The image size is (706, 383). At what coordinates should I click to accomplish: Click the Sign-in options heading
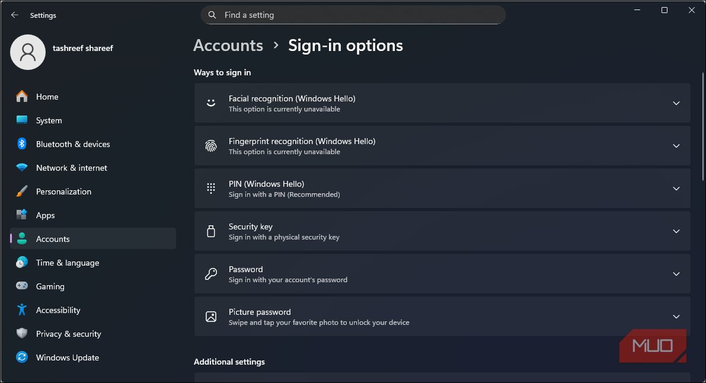click(x=346, y=46)
